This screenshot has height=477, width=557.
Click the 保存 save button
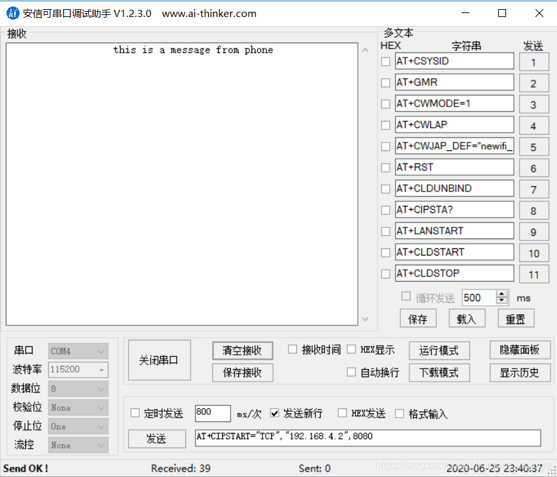pos(418,318)
